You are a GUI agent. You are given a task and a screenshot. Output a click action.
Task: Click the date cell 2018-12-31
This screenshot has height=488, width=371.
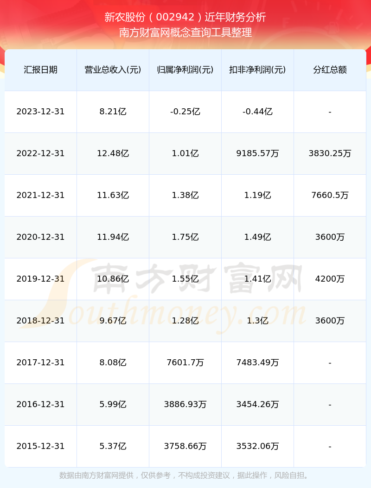(x=41, y=321)
